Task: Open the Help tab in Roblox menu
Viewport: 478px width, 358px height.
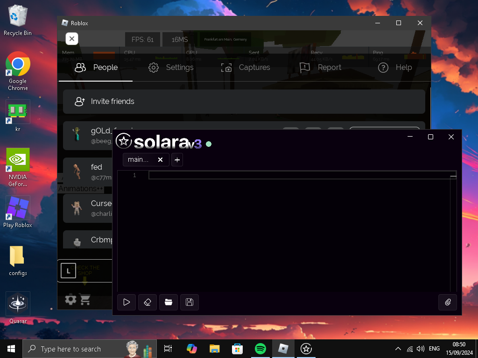Action: pyautogui.click(x=395, y=68)
